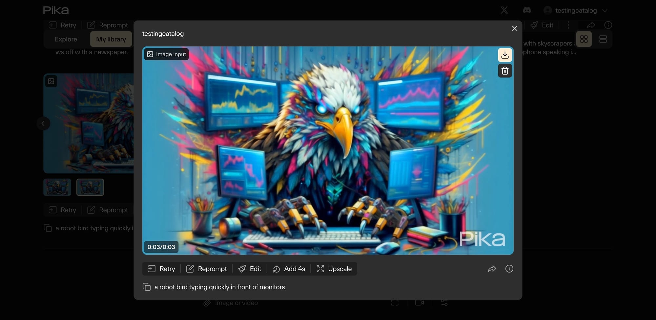The height and width of the screenshot is (320, 656).
Task: Open Edit in the modal action bar
Action: coord(250,269)
